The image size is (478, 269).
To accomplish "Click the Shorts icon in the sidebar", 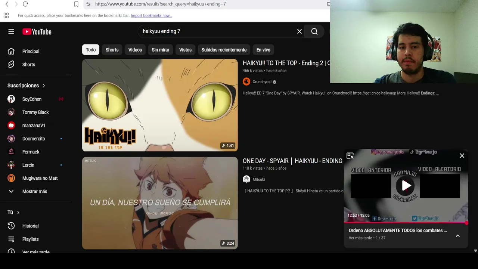I will (11, 65).
